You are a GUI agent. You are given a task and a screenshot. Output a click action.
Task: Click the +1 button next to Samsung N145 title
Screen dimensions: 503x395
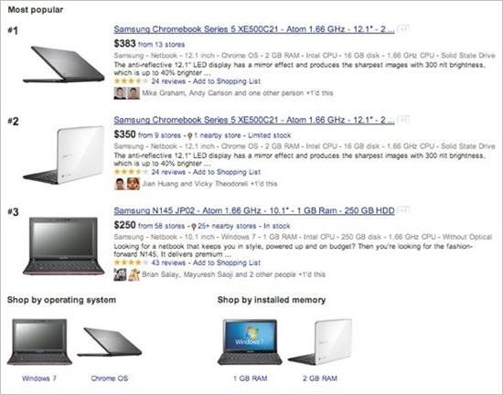[x=403, y=210]
